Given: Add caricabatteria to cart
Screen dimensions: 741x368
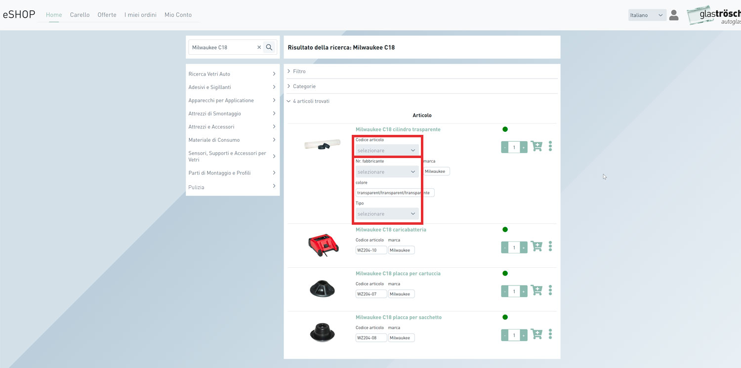Looking at the screenshot, I should (536, 247).
